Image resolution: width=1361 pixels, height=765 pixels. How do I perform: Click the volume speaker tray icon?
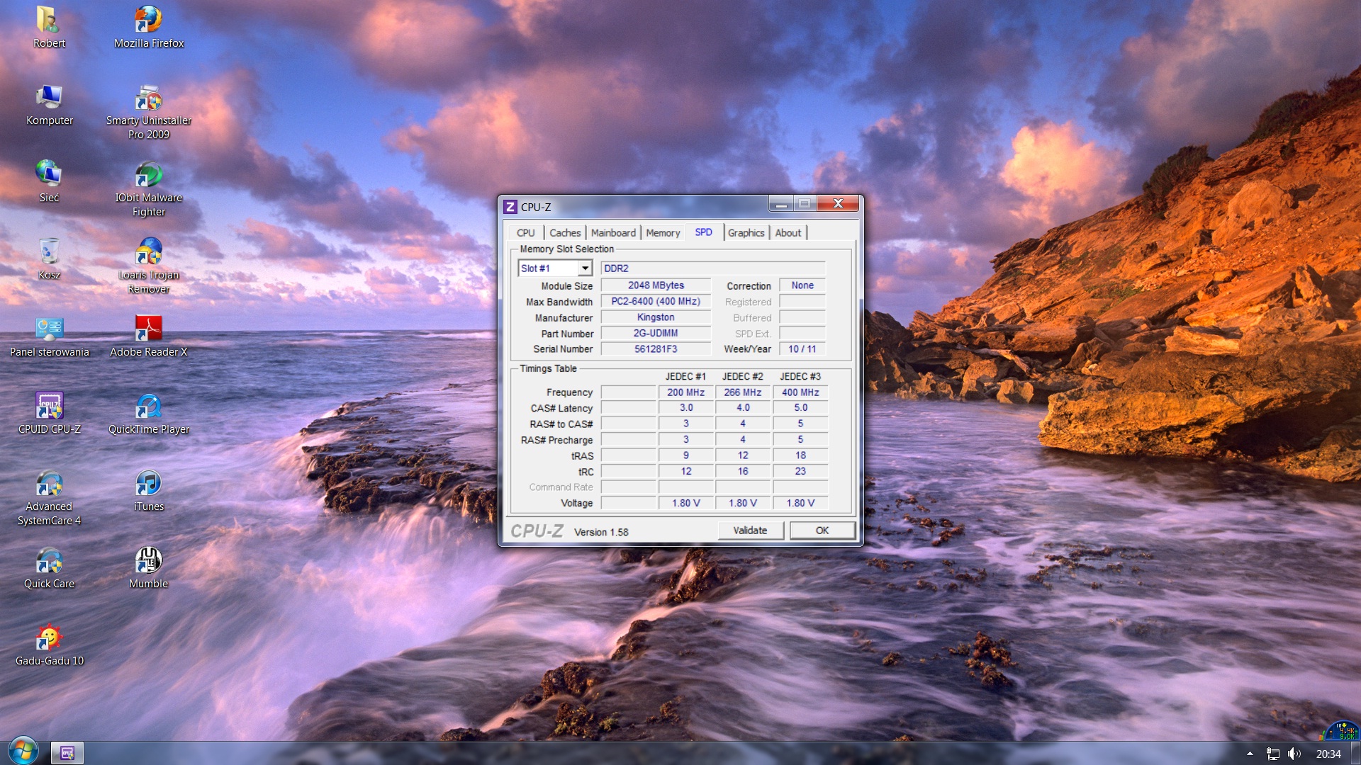click(x=1294, y=754)
